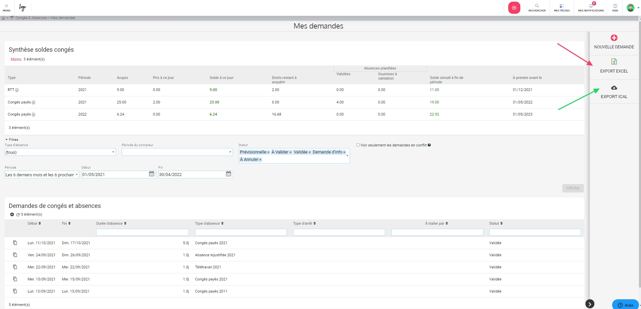
Task: Open the Fin calendar picker icon
Action: tap(229, 174)
